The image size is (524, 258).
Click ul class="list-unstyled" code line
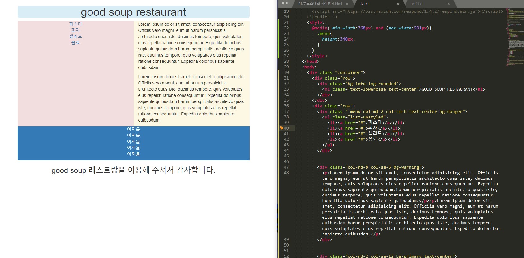pyautogui.click(x=355, y=117)
